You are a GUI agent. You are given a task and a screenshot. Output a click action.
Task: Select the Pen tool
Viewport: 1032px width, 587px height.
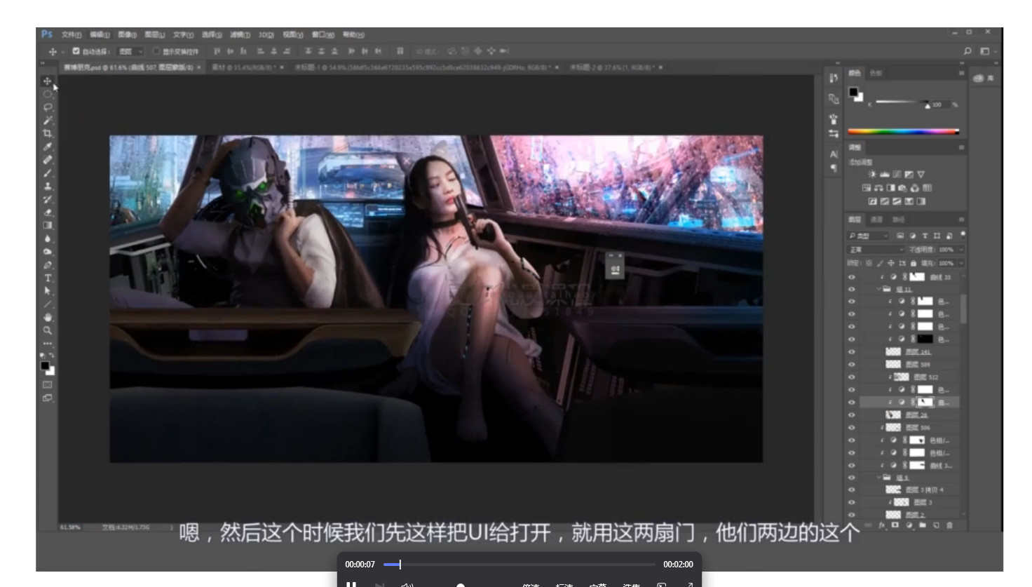(x=48, y=265)
